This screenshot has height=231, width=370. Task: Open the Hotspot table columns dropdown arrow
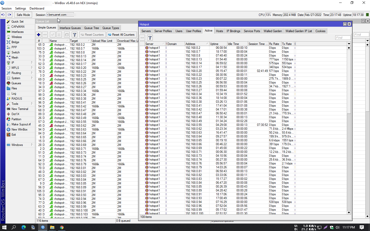(349, 44)
